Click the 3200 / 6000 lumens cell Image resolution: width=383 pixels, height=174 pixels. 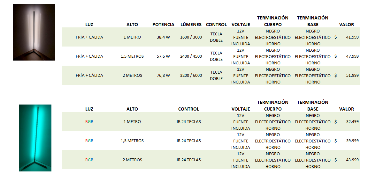[191, 75]
